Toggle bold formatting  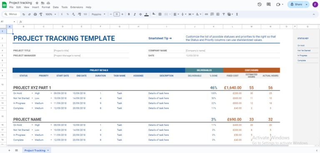click(129, 14)
